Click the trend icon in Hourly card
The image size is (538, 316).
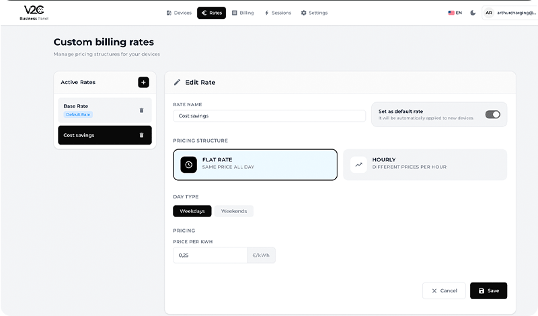(358, 165)
